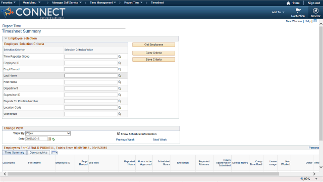Sort by Employee ID column header
The height and width of the screenshot is (182, 323).
click(x=63, y=163)
